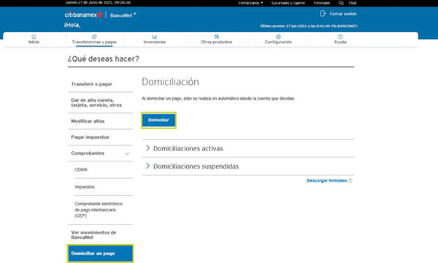Screen dimensions: 438x263
Task: Click the Otros productos icon
Action: (x=216, y=37)
